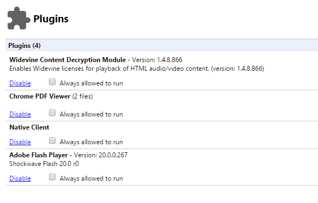The width and height of the screenshot is (318, 203).
Task: Check Always allowed for Chrome PDF Viewer
Action: tap(52, 113)
